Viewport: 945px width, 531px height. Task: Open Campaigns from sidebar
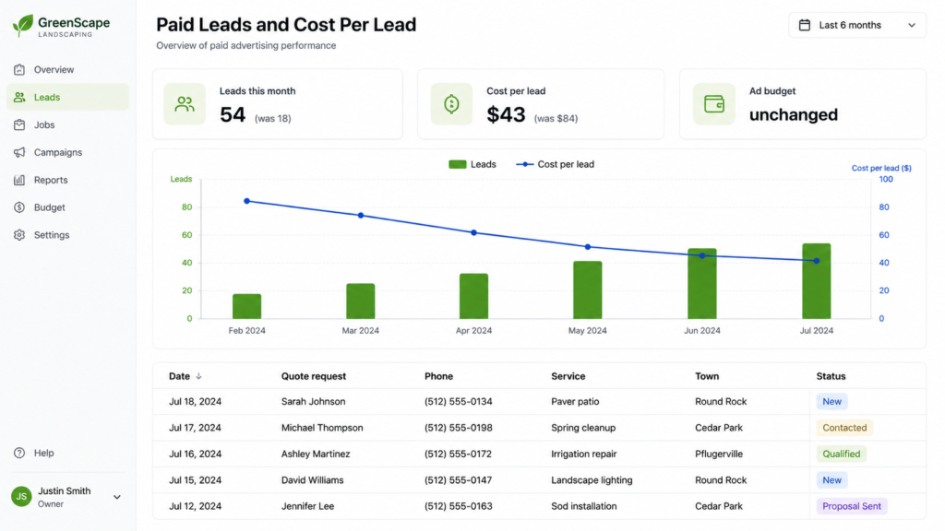point(67,152)
